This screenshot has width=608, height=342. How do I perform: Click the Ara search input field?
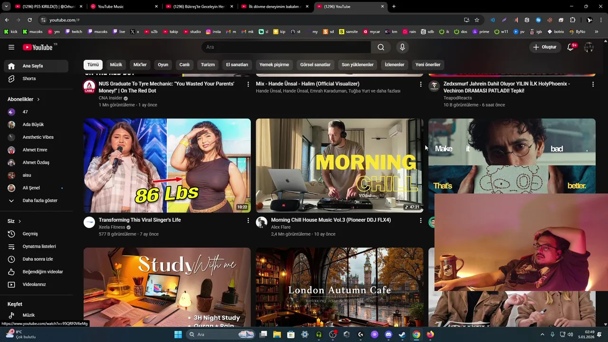[x=286, y=47]
